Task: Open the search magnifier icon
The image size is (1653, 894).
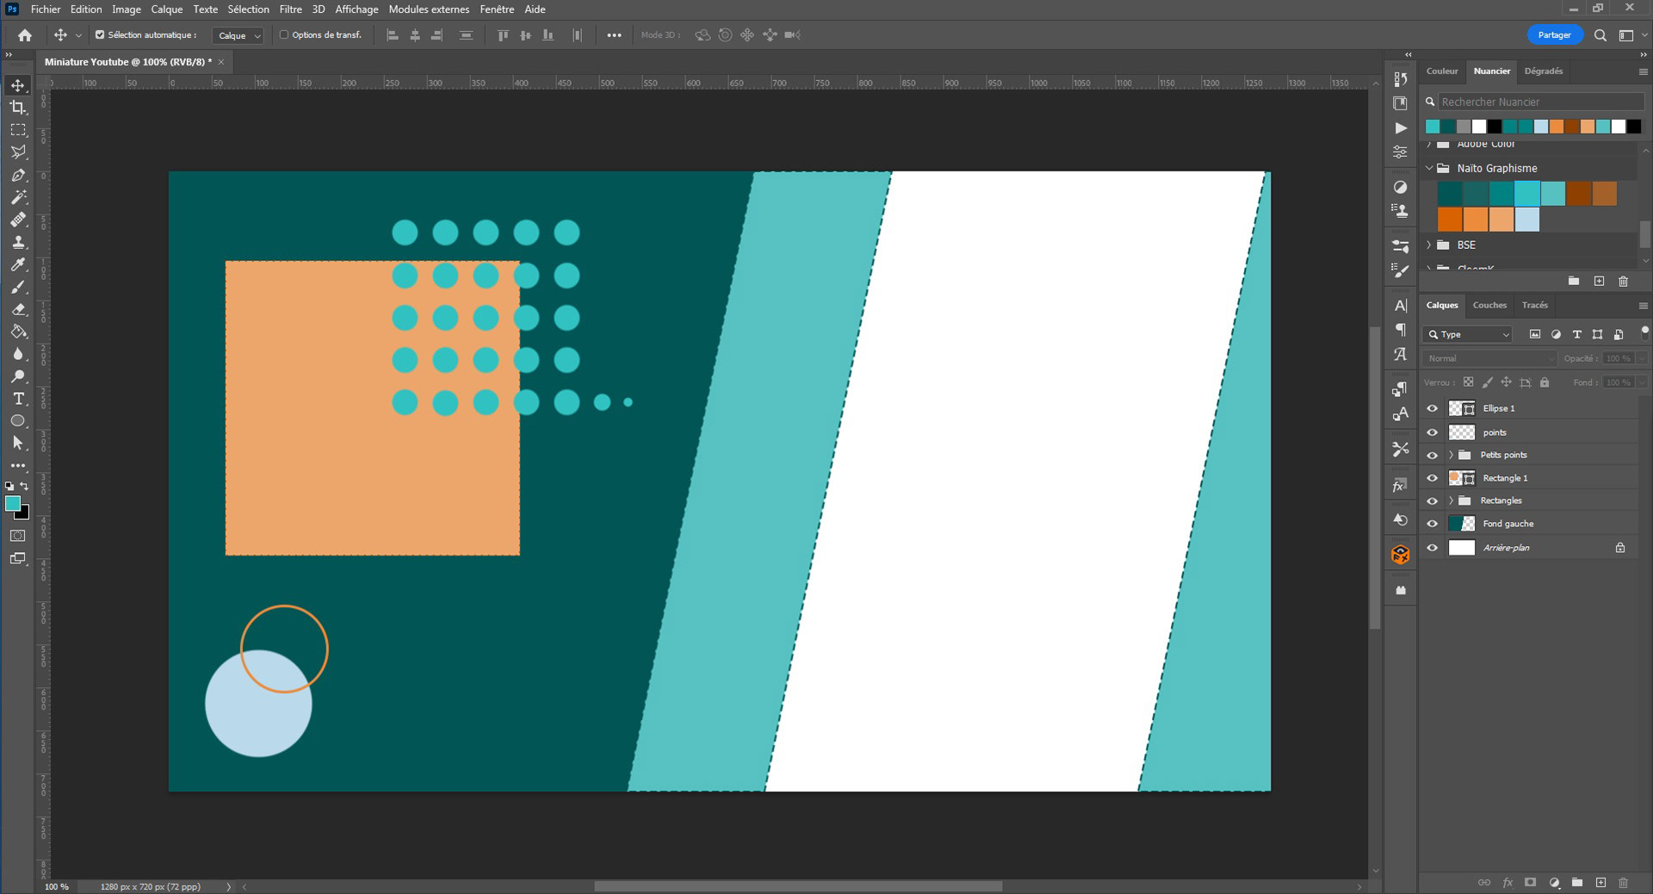Action: click(1600, 35)
